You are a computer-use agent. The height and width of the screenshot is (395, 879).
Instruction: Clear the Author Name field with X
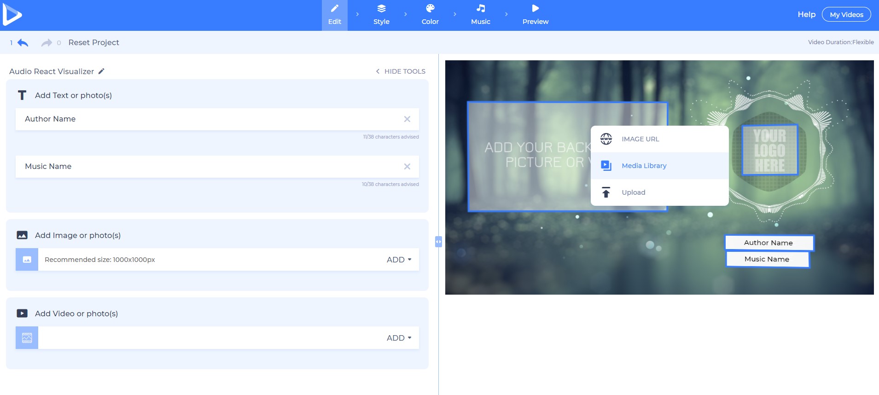tap(407, 119)
